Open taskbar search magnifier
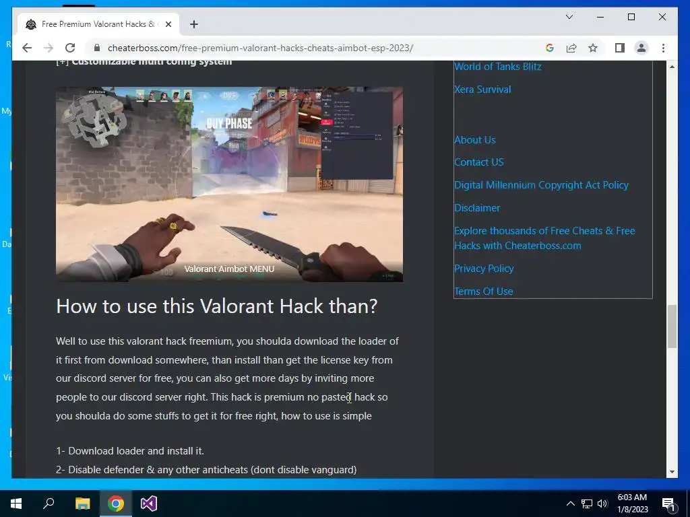690x517 pixels. click(x=49, y=504)
